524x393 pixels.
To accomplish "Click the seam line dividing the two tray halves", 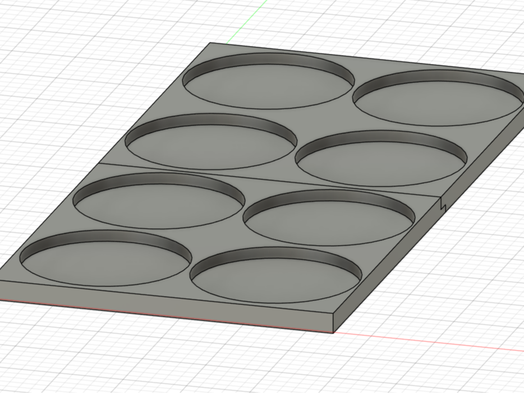I will [x=268, y=181].
